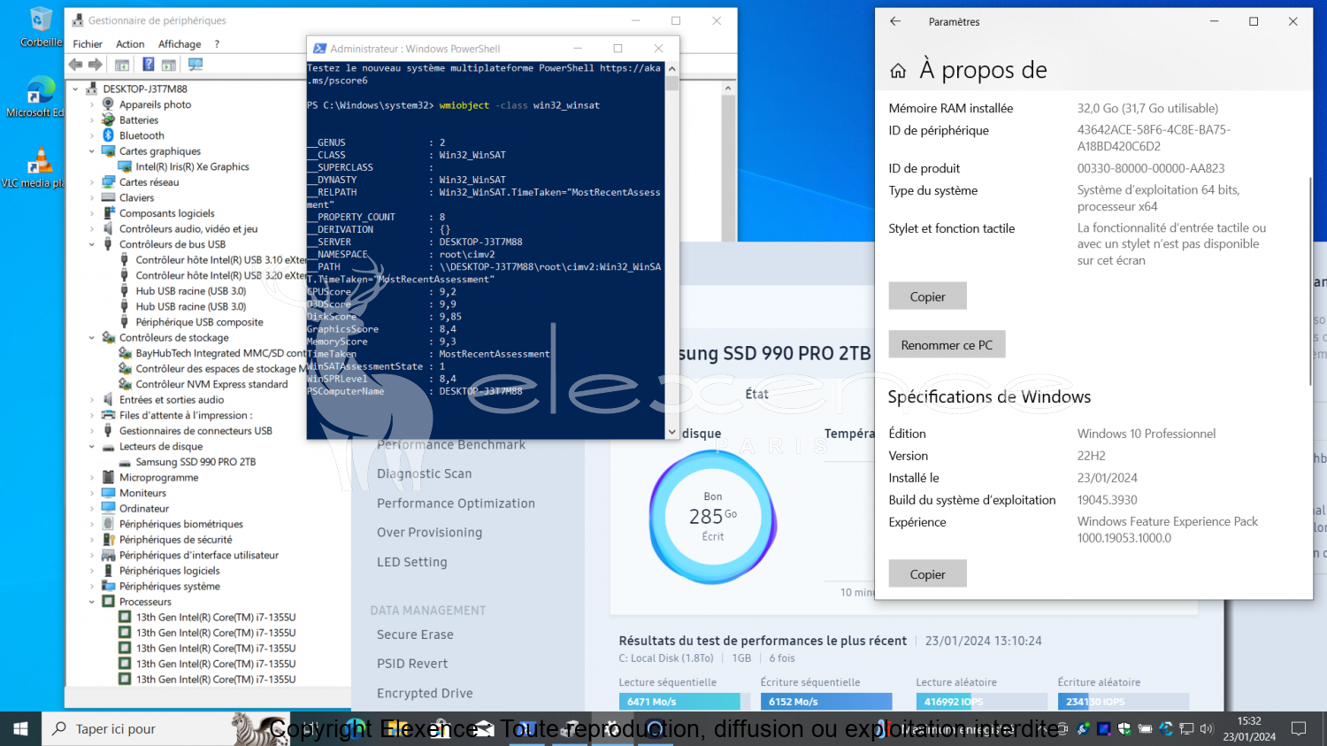This screenshot has width=1327, height=746.
Task: Open Secure Erase in Samsung Magician
Action: (415, 634)
